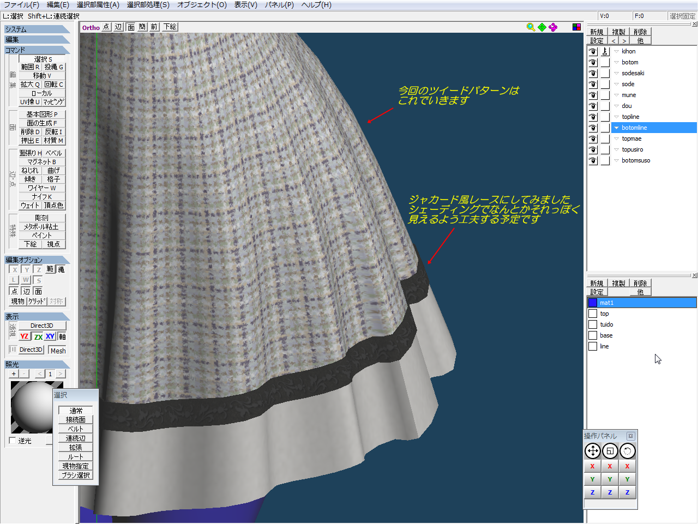
Task: Click the move icon in 操作パネル
Action: pyautogui.click(x=592, y=451)
